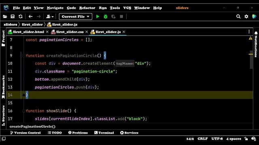This screenshot has height=145, width=259.
Task: Open the Refactor menu
Action: click(x=87, y=8)
